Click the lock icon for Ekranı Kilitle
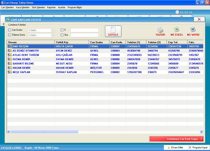Viewport: 210px width, 151px height. point(169,148)
